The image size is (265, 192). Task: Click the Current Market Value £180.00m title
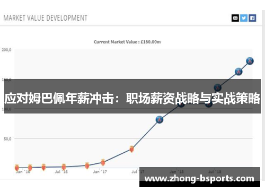click(127, 42)
